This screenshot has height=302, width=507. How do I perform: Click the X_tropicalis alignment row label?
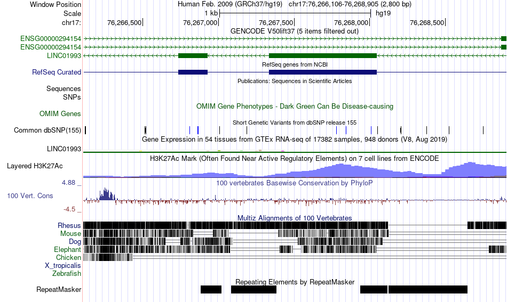tap(63, 266)
